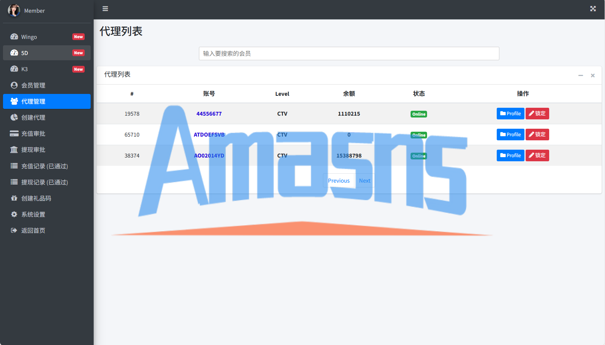Click the 充值审批 card icon
Screen dimensions: 605x345
[14, 134]
